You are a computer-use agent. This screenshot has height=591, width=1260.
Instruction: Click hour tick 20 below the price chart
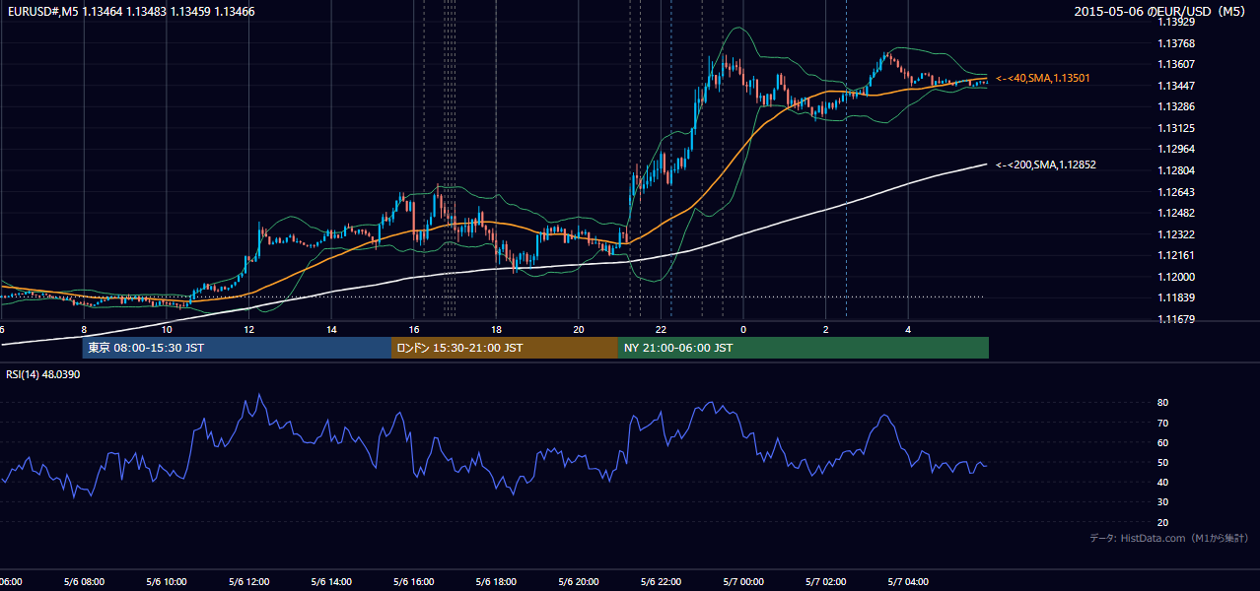579,329
